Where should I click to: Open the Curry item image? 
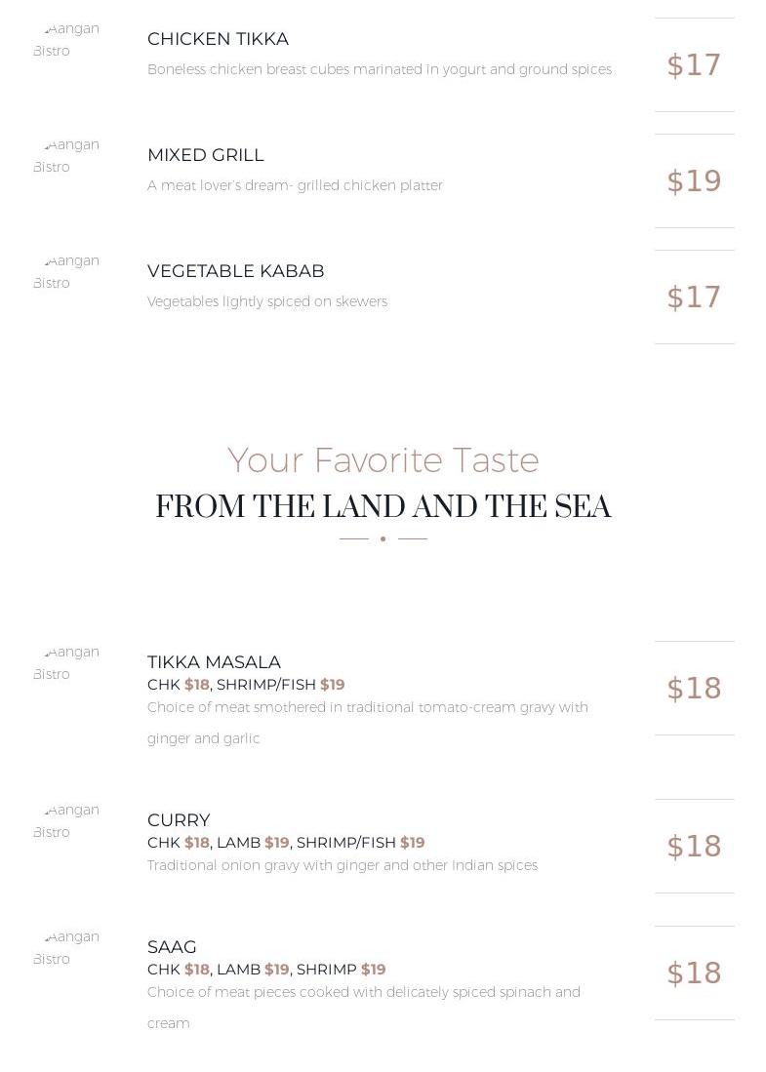click(66, 821)
